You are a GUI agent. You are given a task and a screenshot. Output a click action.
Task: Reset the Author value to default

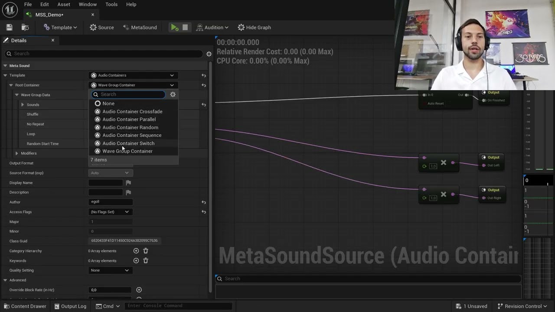[x=204, y=202]
